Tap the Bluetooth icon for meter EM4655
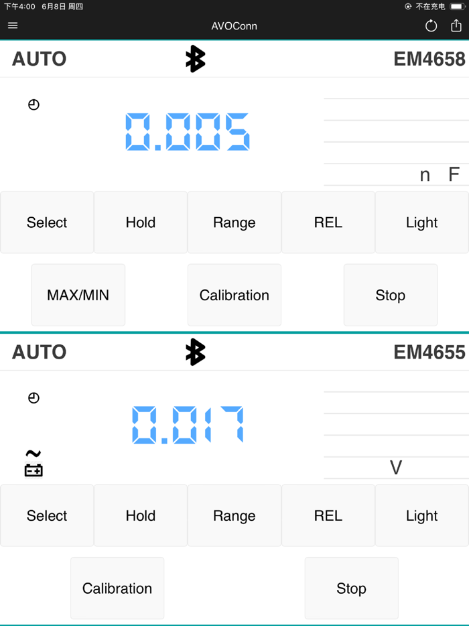 [x=195, y=352]
